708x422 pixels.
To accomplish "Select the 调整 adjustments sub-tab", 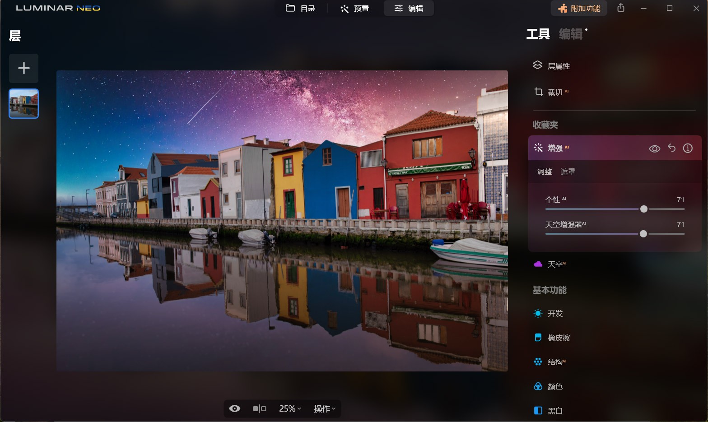I will 545,172.
